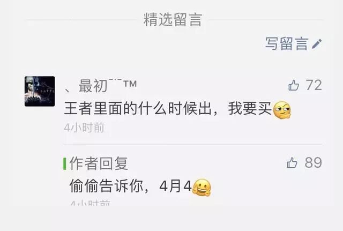
Task: Tap the 89 like count
Action: point(313,163)
